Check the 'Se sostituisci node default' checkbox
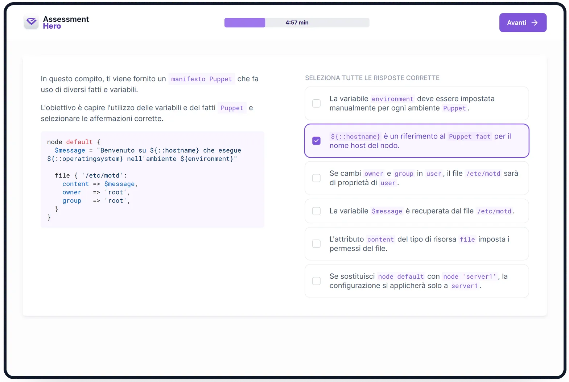Screen dimensions: 569x382 pos(316,281)
